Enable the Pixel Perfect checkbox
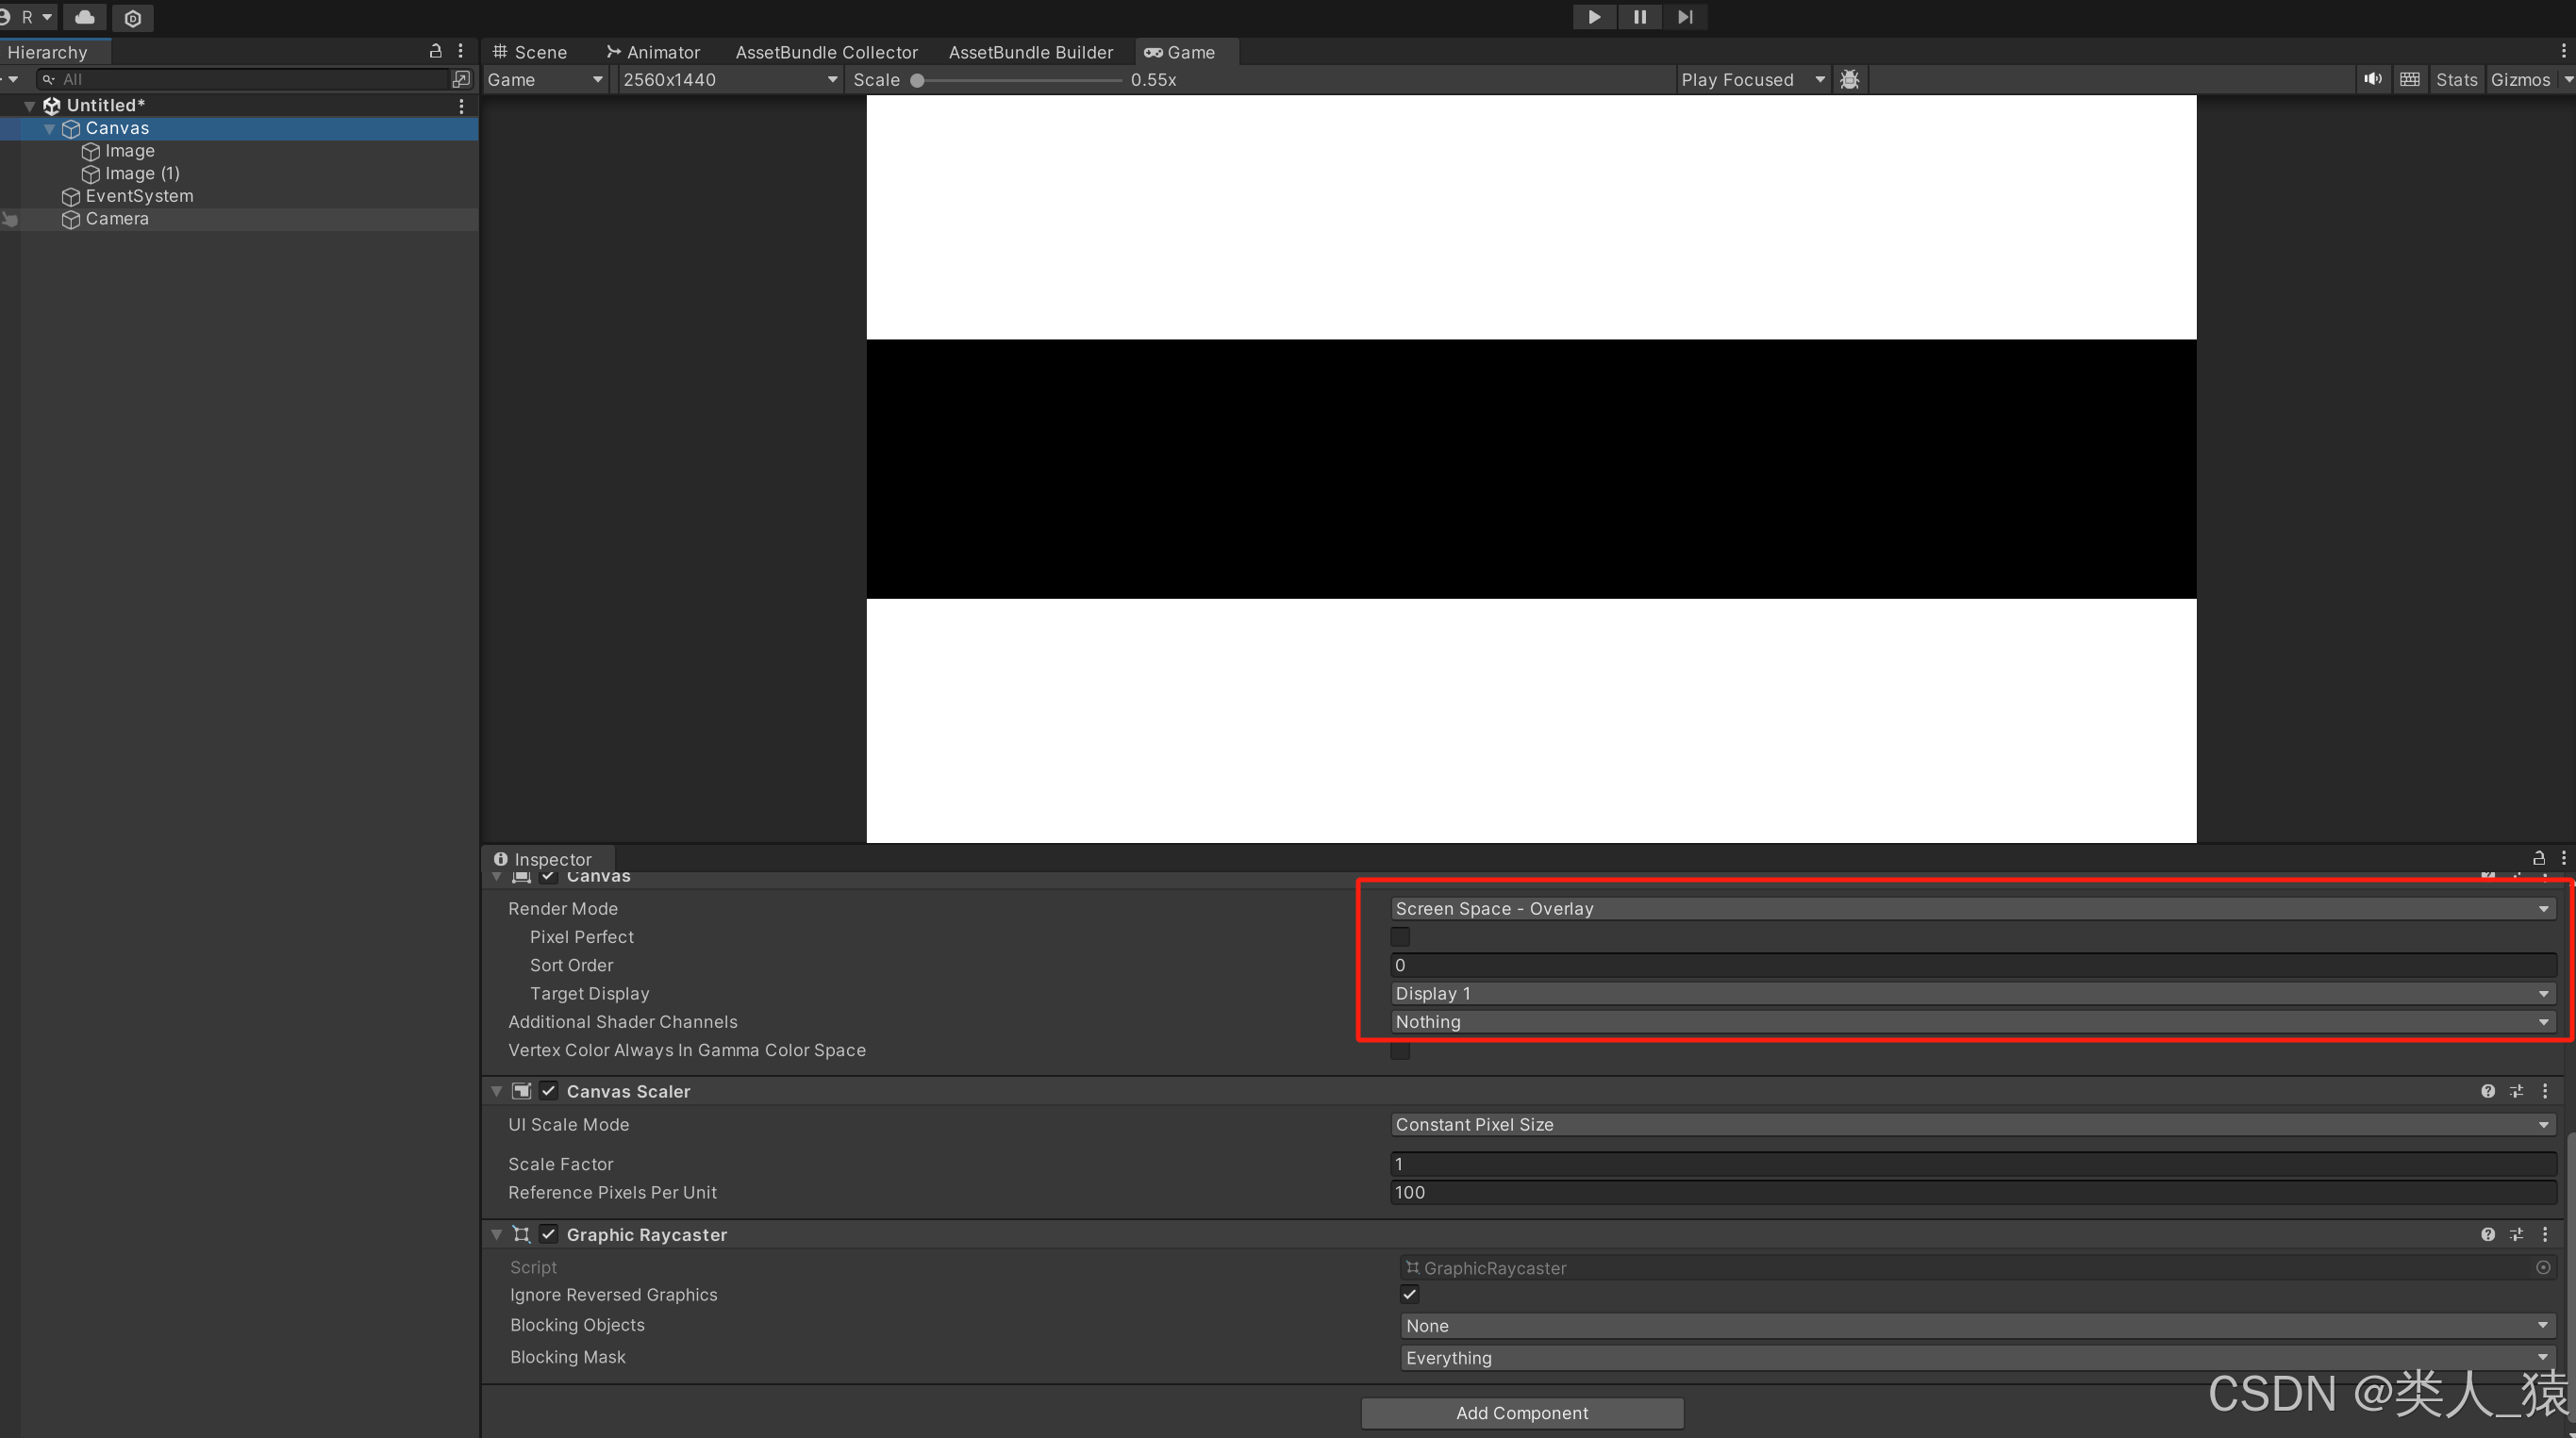The height and width of the screenshot is (1438, 2576). [1400, 937]
